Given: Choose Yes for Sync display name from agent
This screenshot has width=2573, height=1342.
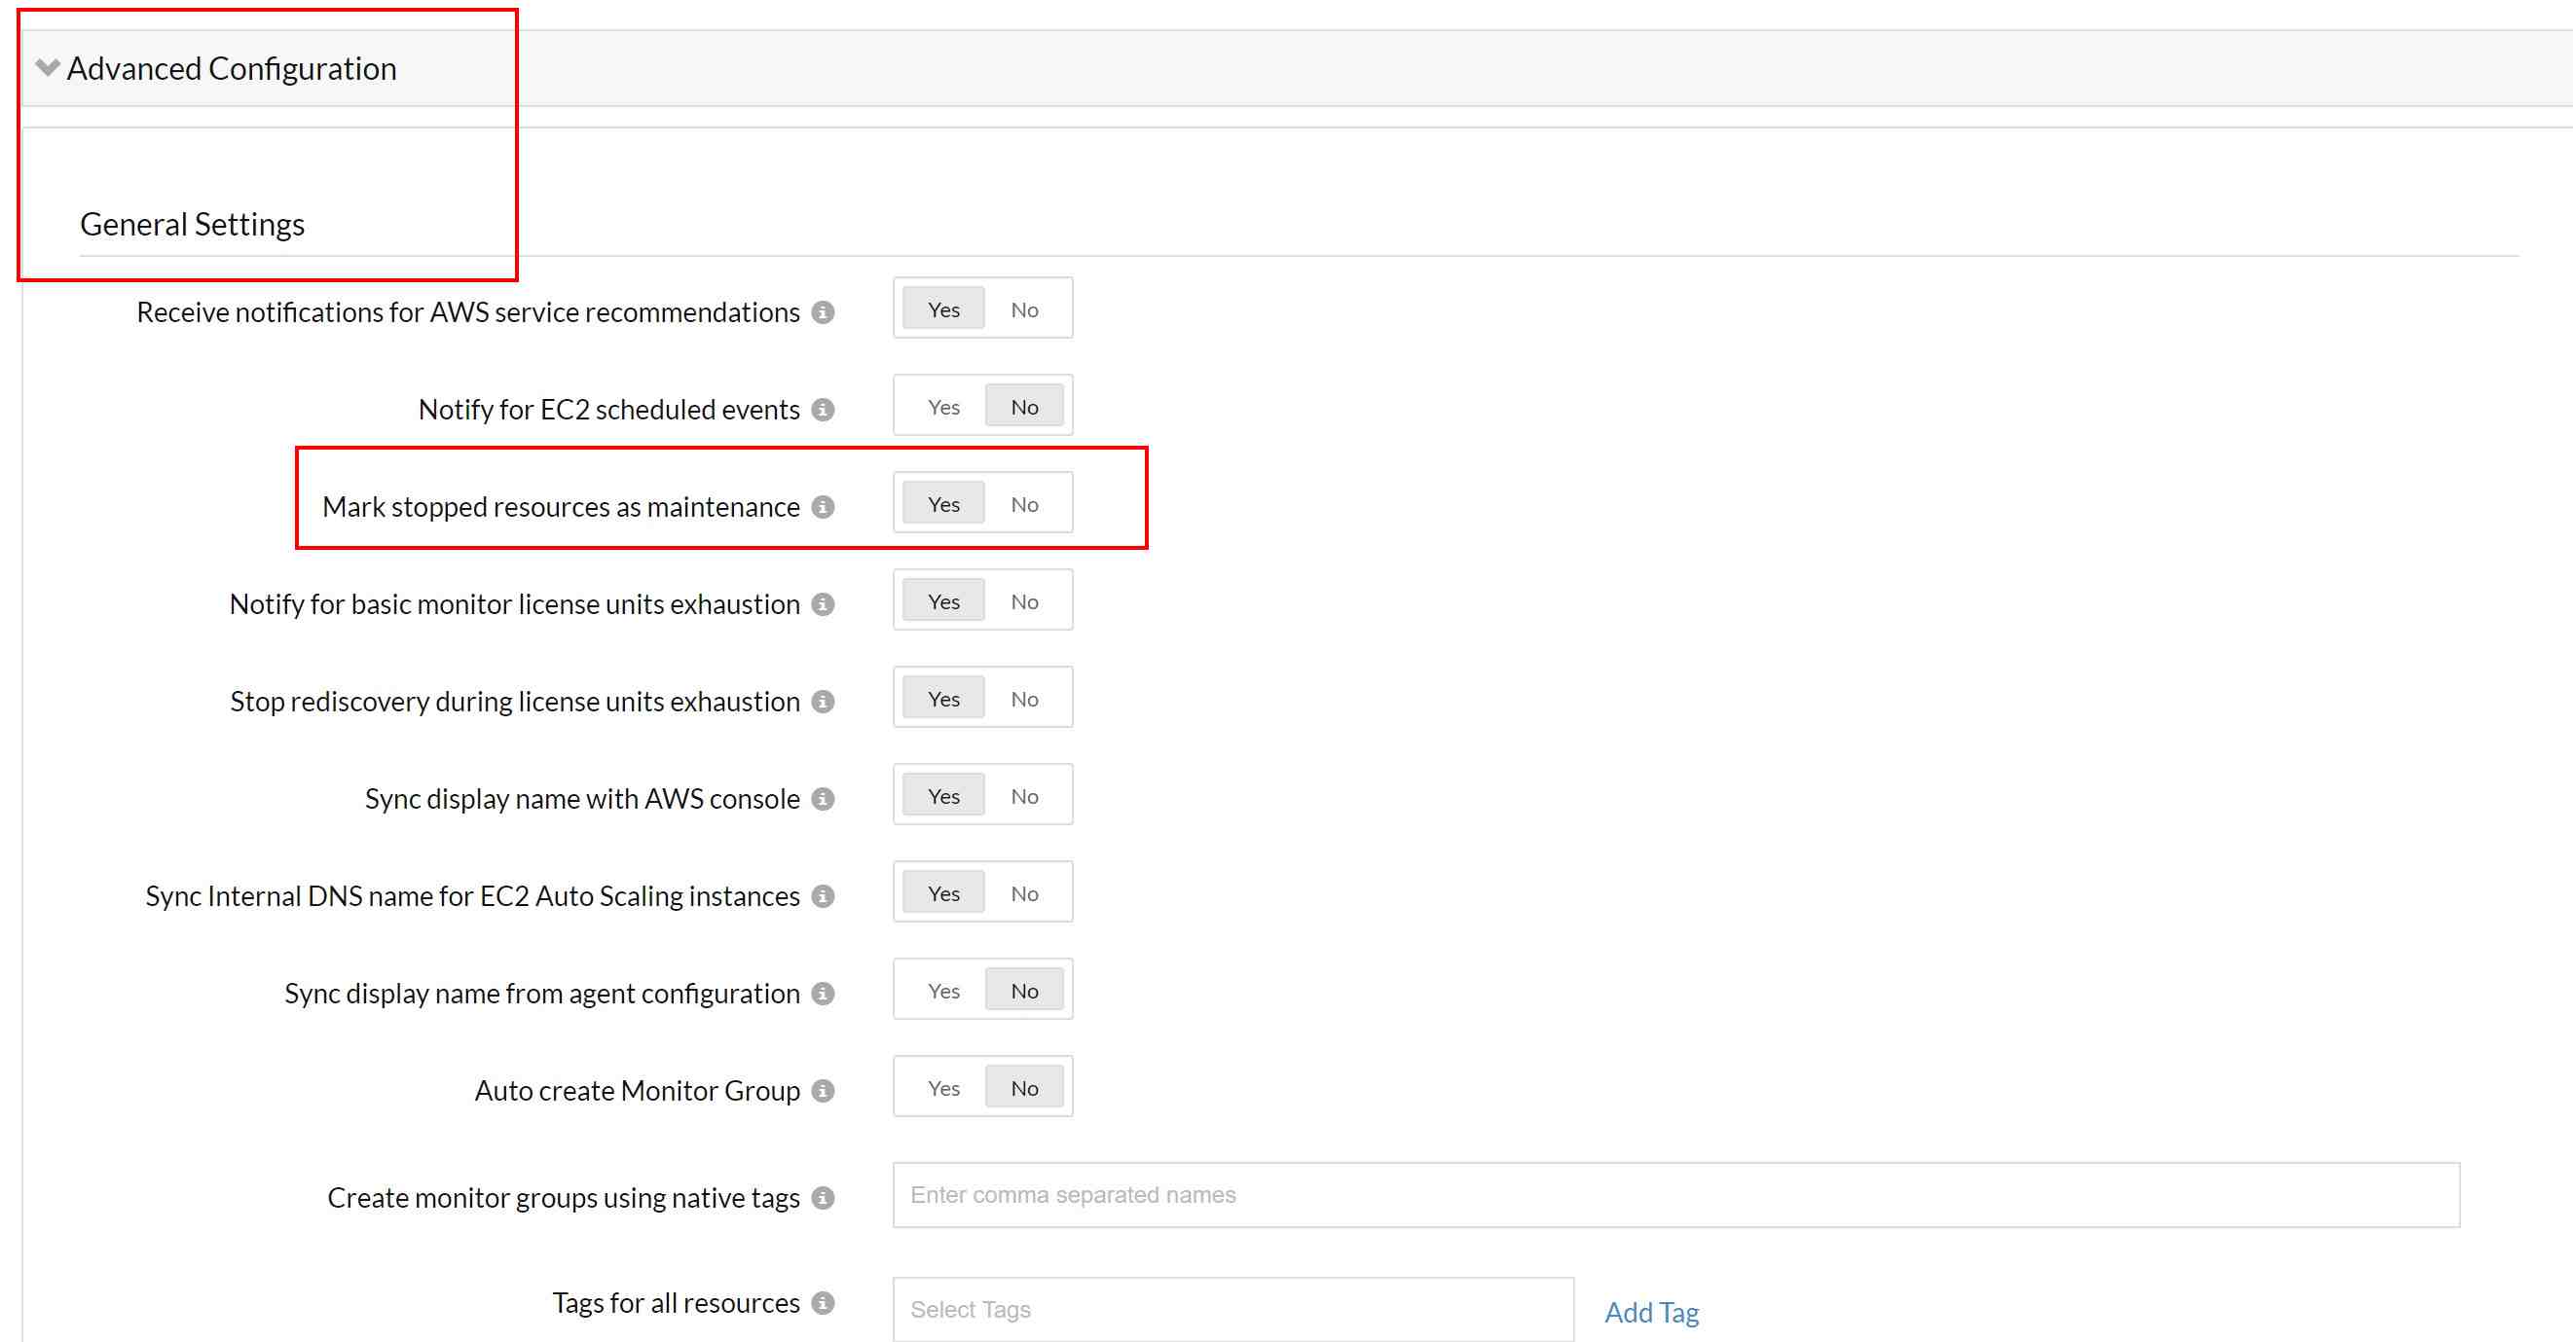Looking at the screenshot, I should tap(943, 992).
